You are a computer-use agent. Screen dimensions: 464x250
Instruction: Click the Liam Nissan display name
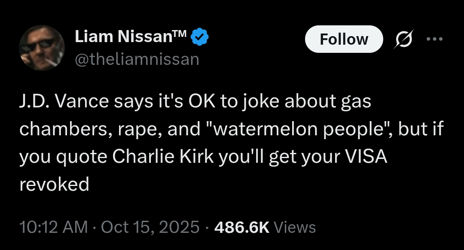(124, 38)
